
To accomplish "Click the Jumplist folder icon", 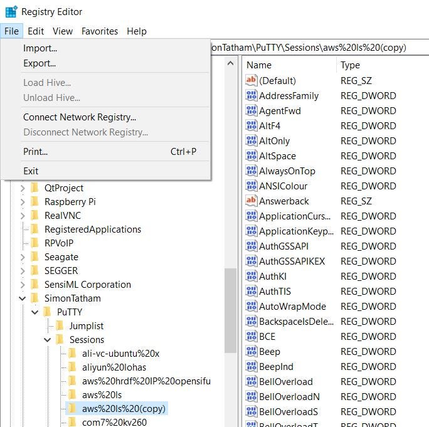I will [x=60, y=325].
